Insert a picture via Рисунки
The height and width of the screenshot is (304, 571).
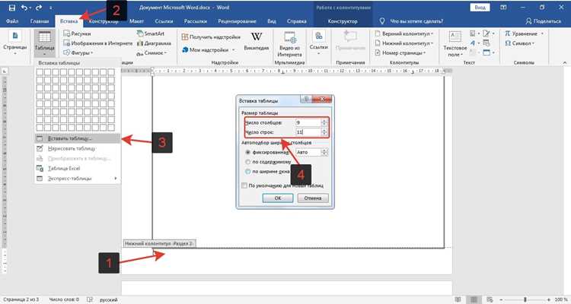tap(77, 33)
